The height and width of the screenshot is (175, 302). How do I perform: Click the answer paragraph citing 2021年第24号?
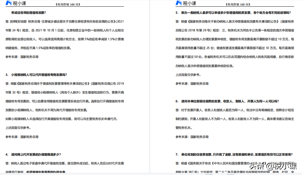[65, 35]
